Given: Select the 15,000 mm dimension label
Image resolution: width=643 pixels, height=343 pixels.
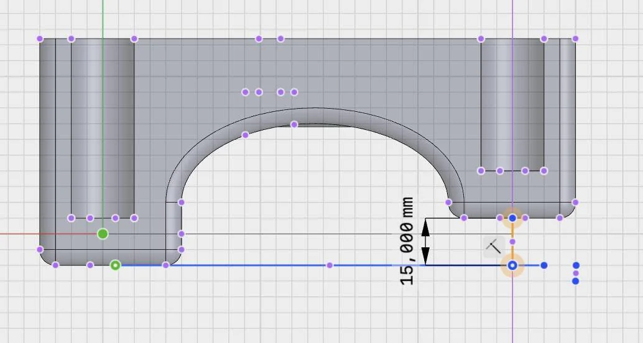Looking at the screenshot, I should [407, 241].
